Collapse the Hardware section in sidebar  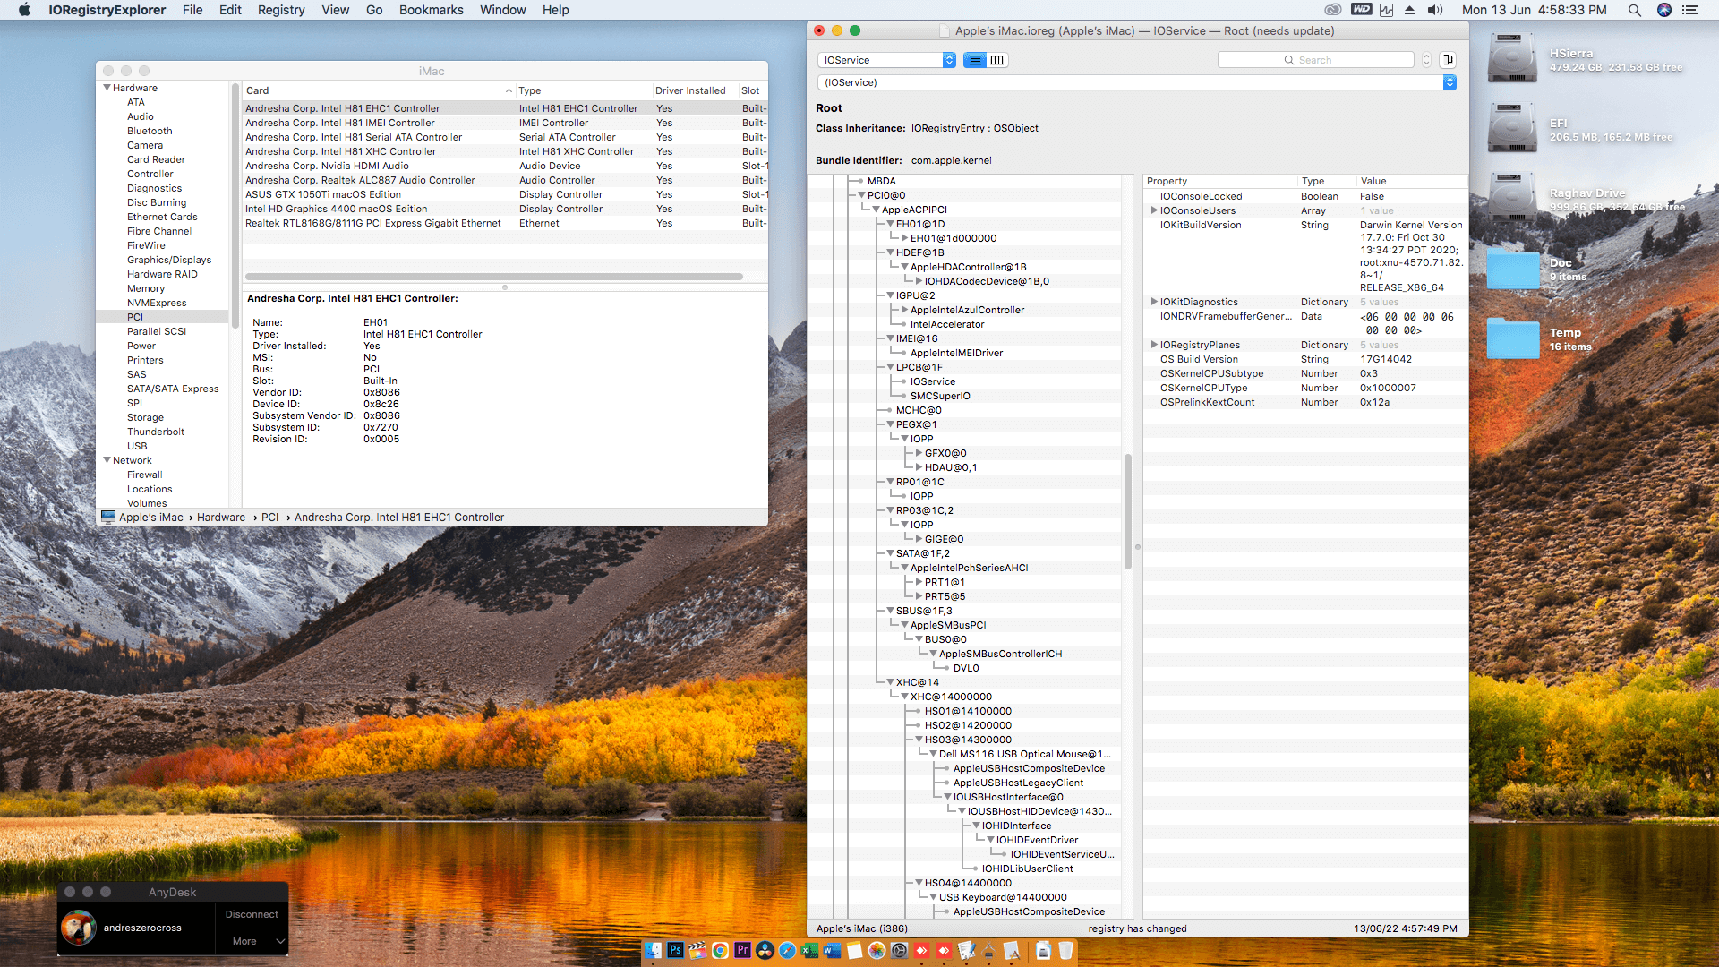pyautogui.click(x=107, y=88)
